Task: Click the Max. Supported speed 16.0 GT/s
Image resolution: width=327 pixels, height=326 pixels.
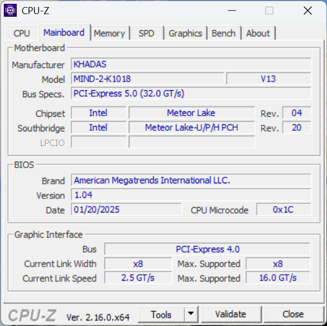Action: click(278, 278)
